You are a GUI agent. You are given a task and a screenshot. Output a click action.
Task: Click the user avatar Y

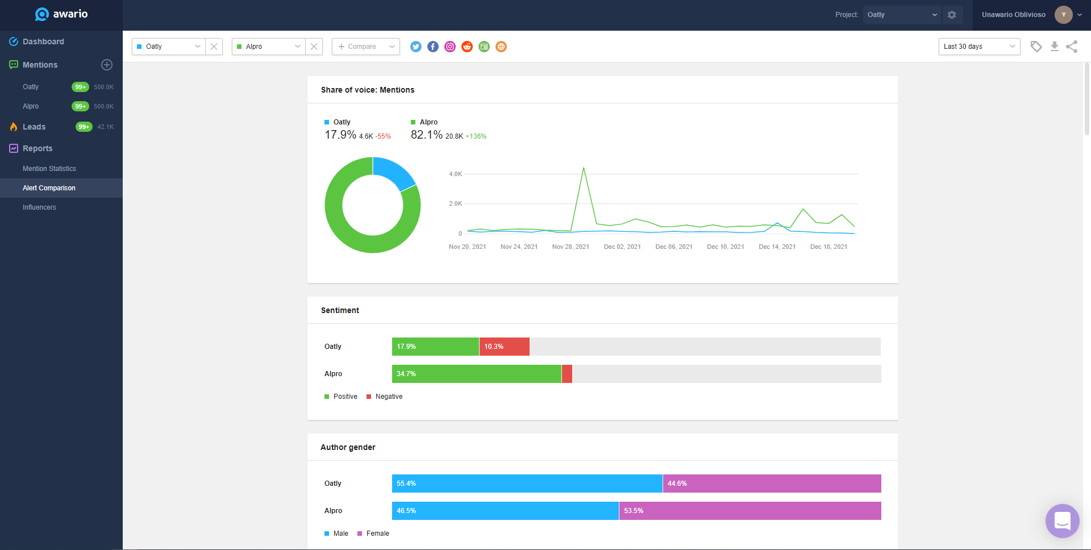1064,15
